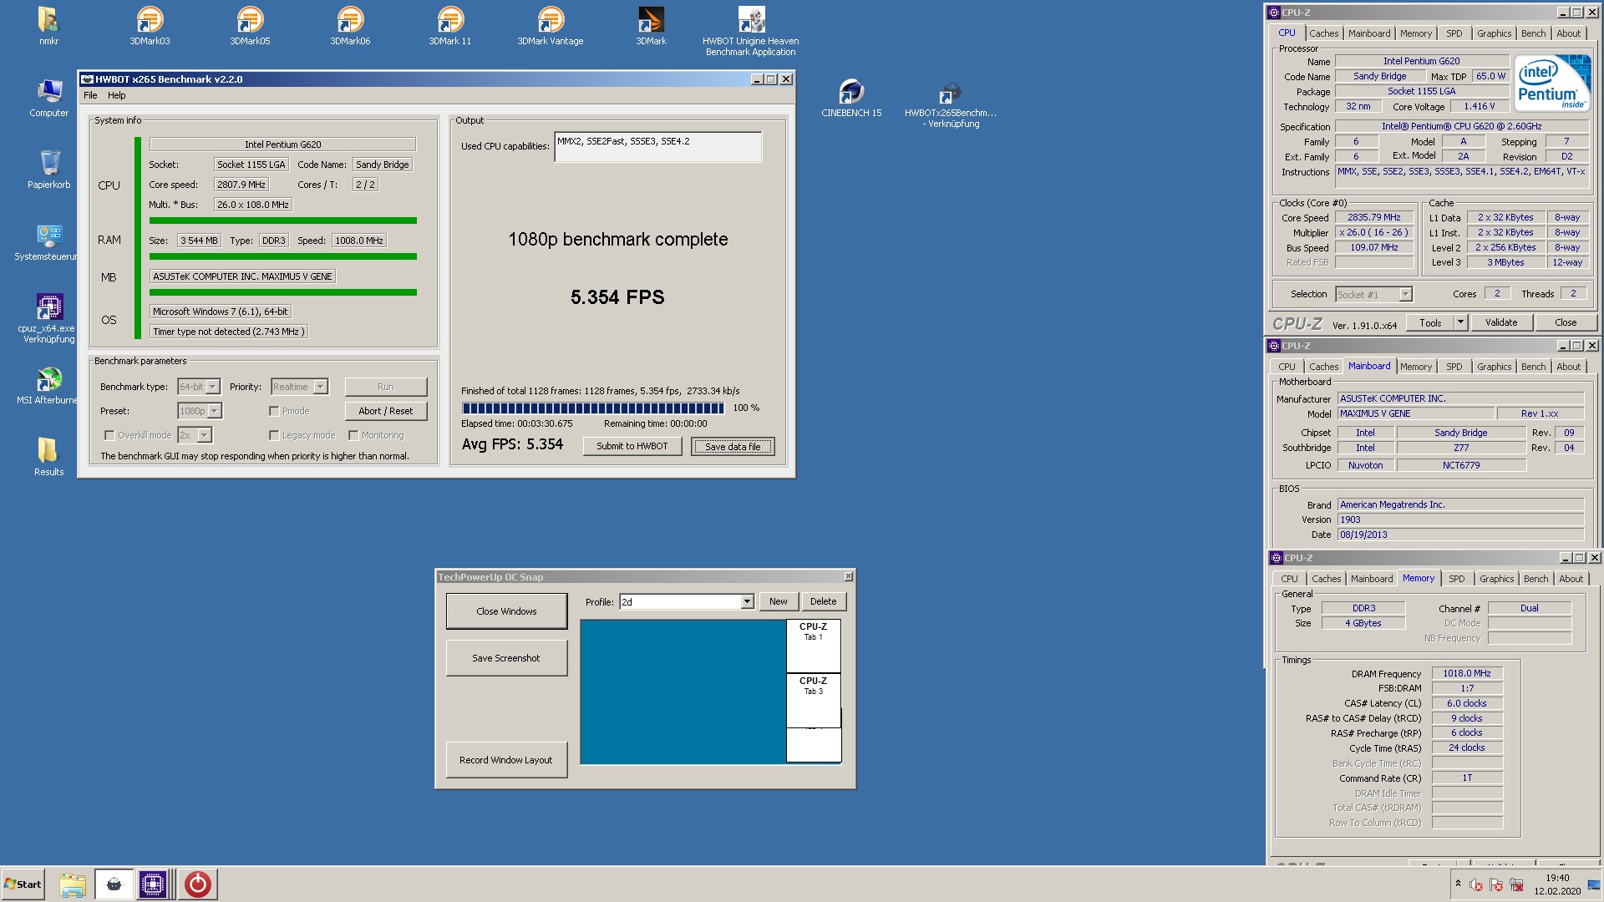Viewport: 1604px width, 902px height.
Task: Launch CINEBENCH 15 desktop shortcut
Action: click(x=851, y=99)
